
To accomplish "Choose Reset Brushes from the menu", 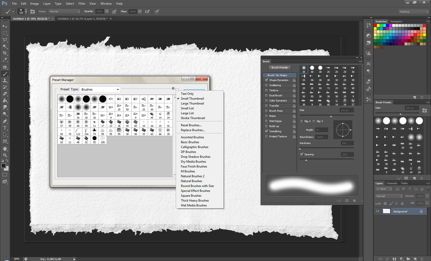I will (191, 125).
